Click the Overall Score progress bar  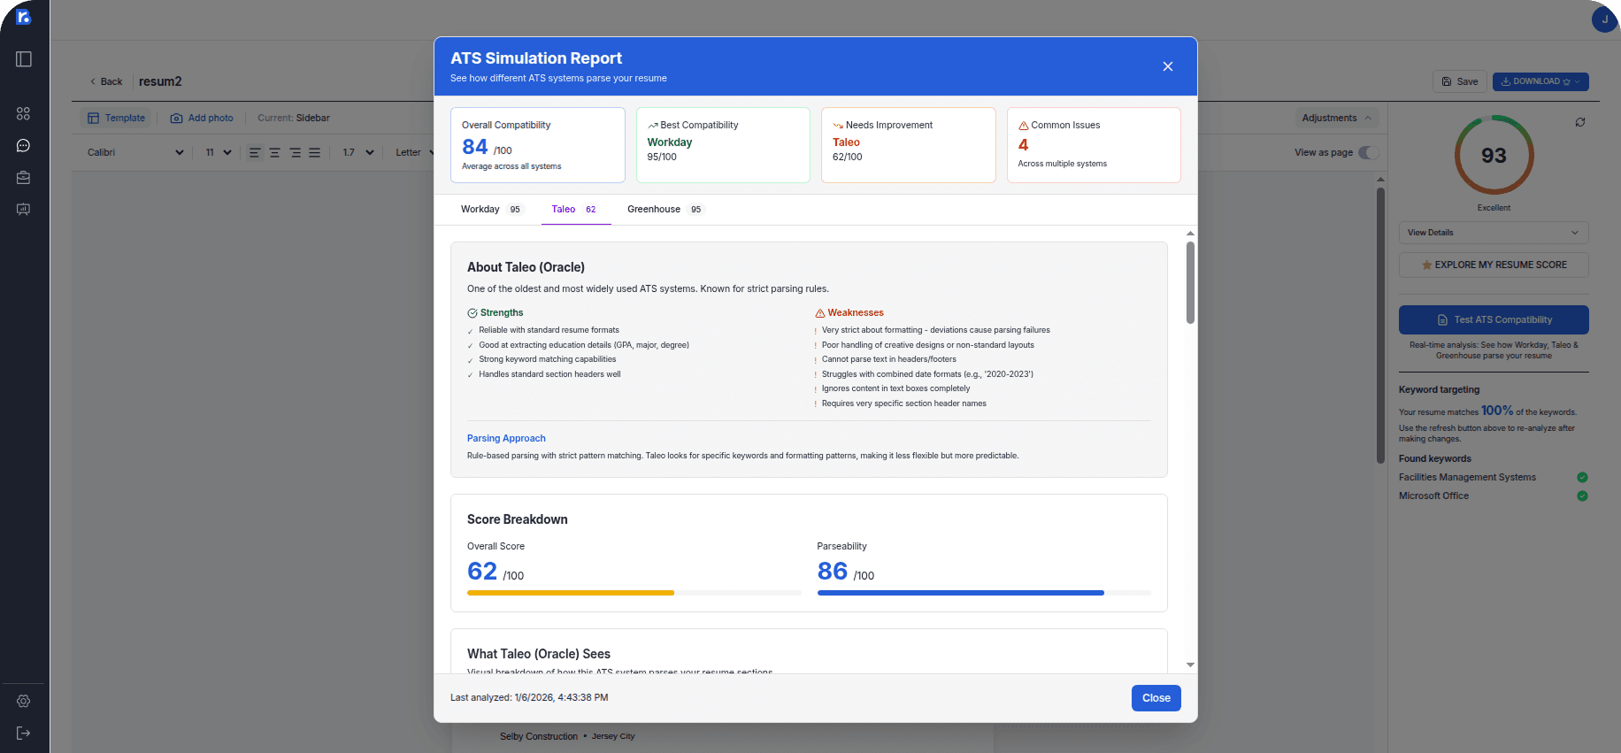[634, 593]
